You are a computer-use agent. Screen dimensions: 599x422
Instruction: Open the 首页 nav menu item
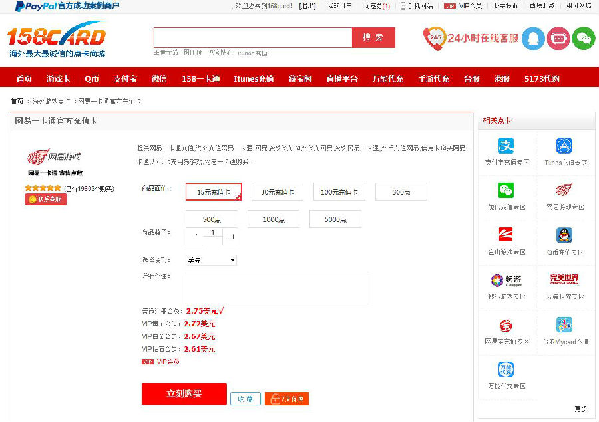24,79
